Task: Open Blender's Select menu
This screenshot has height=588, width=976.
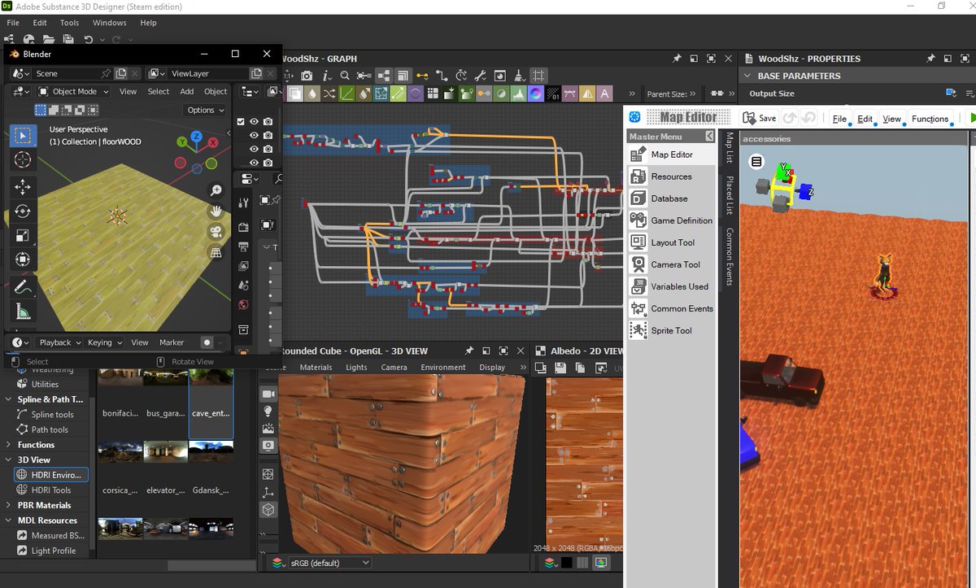Action: 158,91
